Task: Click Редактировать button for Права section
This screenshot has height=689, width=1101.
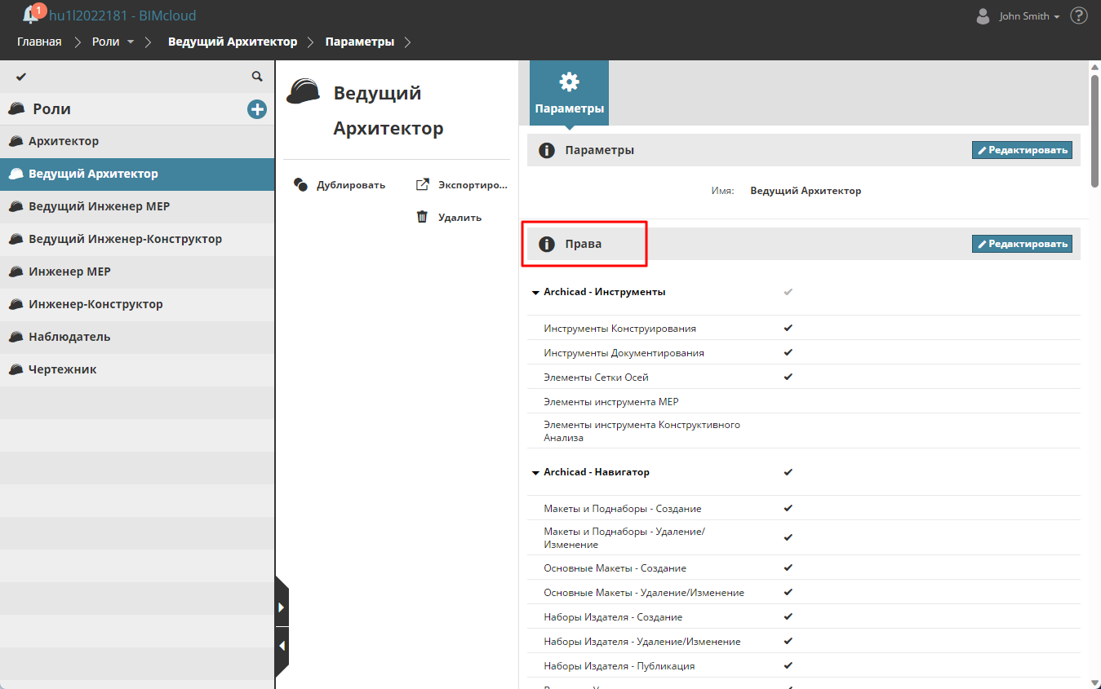Action: pos(1022,244)
